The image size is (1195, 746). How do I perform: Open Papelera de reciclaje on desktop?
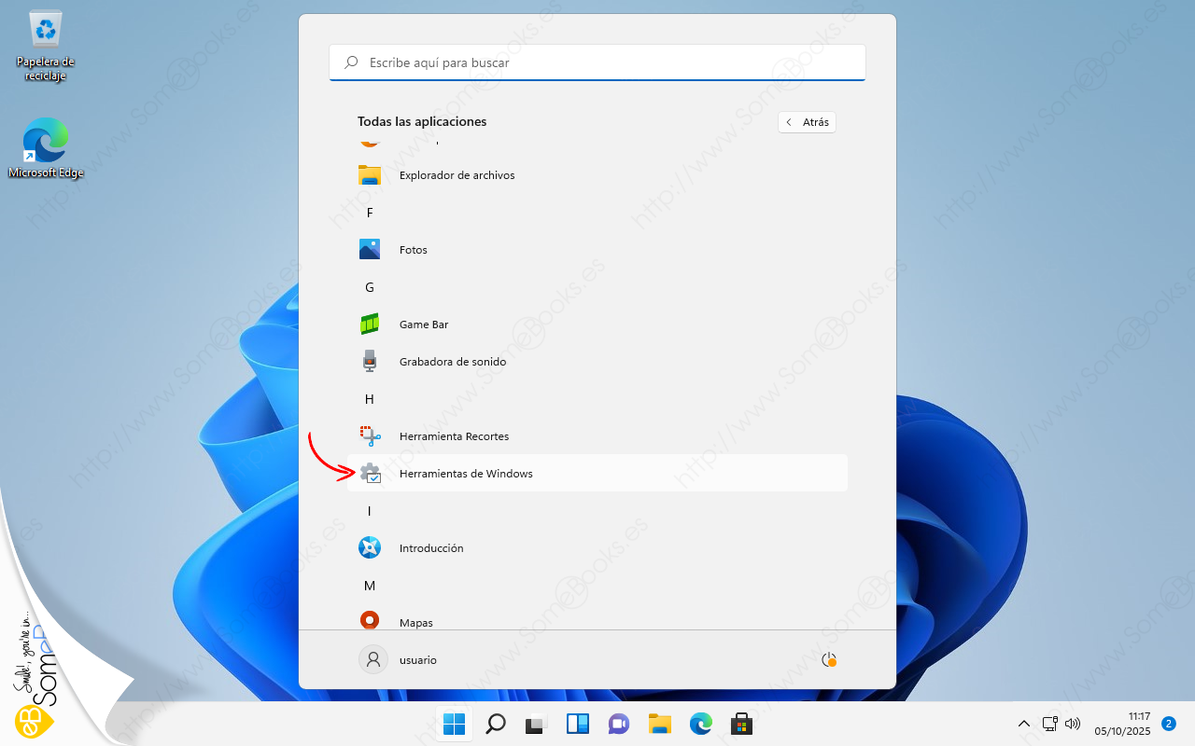click(45, 47)
